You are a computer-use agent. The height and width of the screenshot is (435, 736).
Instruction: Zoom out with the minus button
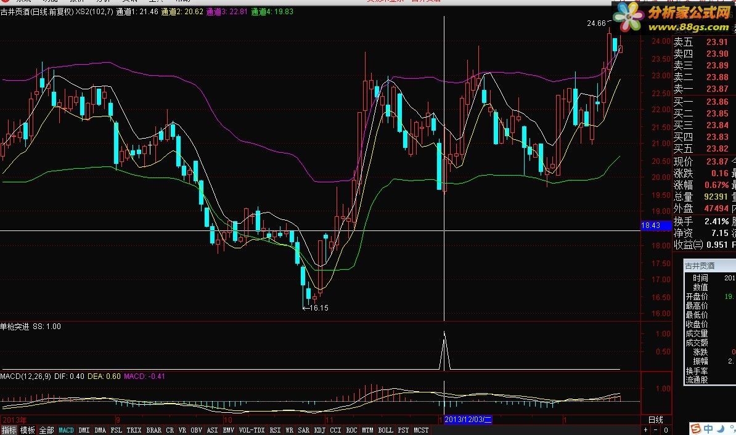tap(656, 430)
